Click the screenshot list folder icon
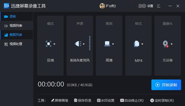This screenshot has width=185, height=106. tap(6, 35)
